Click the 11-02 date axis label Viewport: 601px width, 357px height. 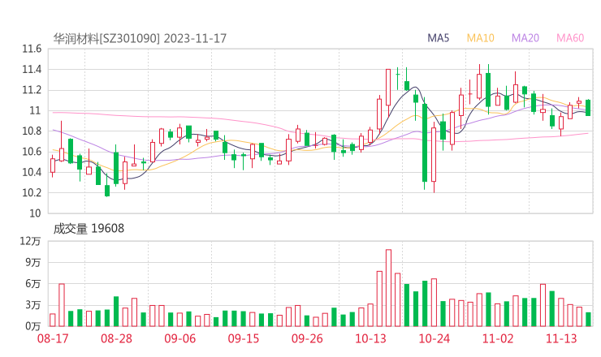(x=498, y=338)
